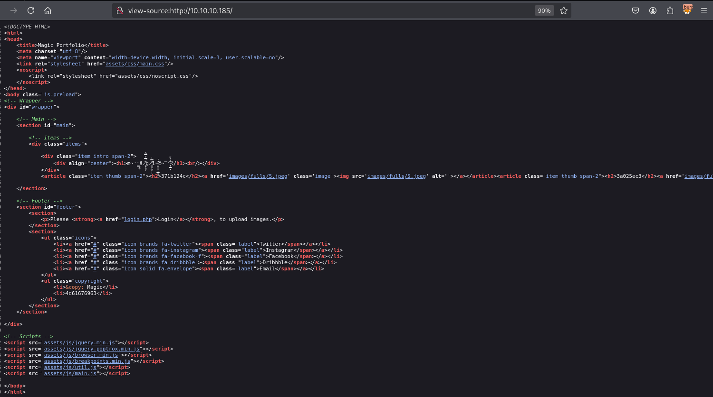Bookmark this page with the star icon
This screenshot has height=397, width=713.
click(x=564, y=10)
